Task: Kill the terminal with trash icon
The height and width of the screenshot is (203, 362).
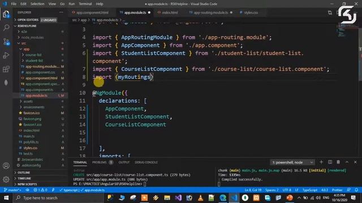Action: pyautogui.click(x=338, y=162)
